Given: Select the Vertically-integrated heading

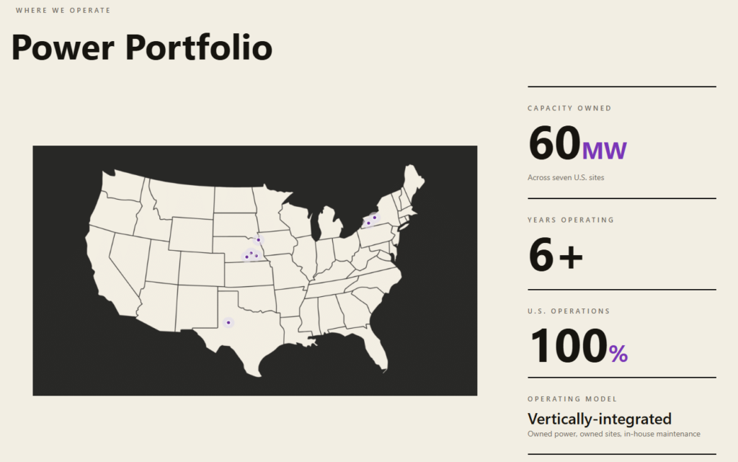Looking at the screenshot, I should click(x=600, y=419).
